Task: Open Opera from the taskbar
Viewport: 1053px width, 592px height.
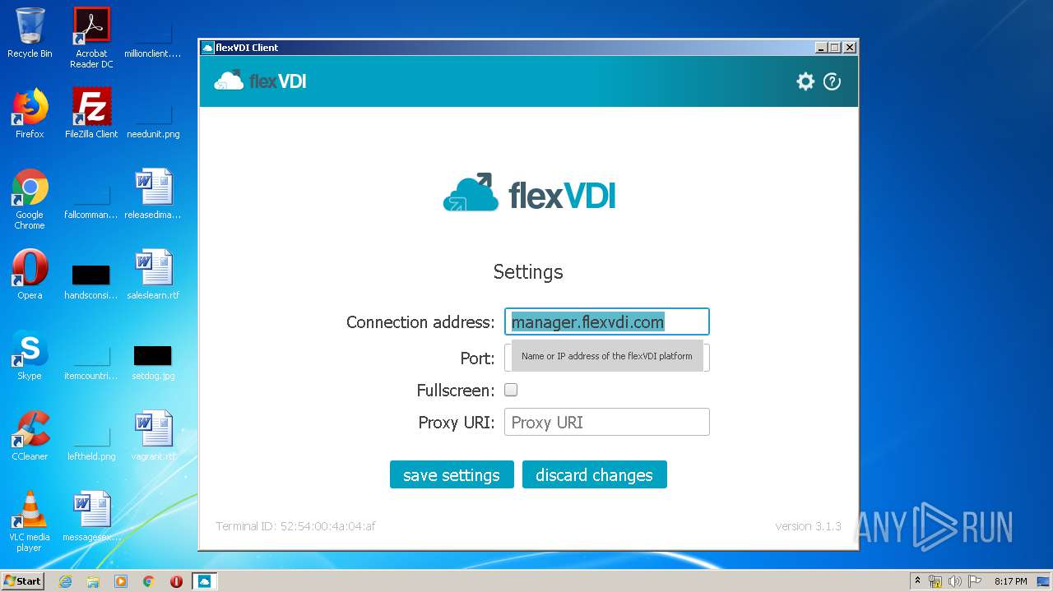Action: coord(176,581)
